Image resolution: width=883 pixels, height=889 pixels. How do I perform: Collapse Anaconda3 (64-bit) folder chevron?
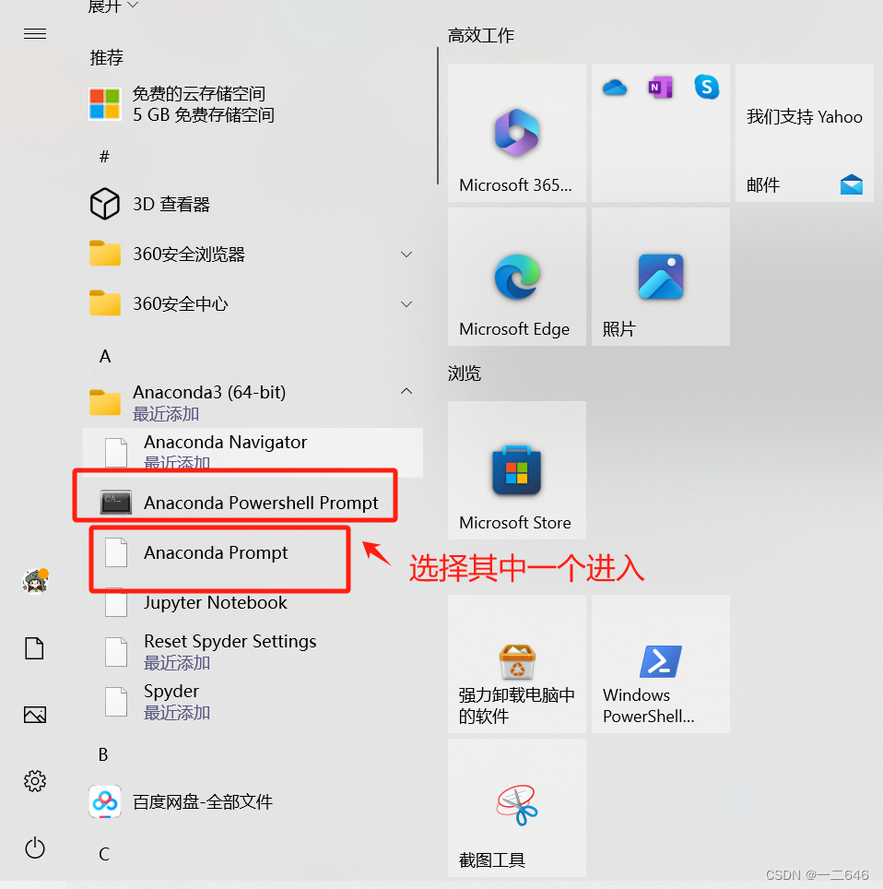tap(406, 391)
